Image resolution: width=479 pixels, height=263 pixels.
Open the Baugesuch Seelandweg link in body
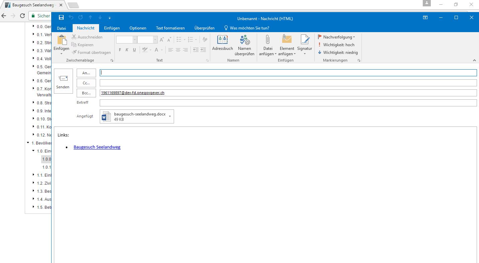[97, 147]
